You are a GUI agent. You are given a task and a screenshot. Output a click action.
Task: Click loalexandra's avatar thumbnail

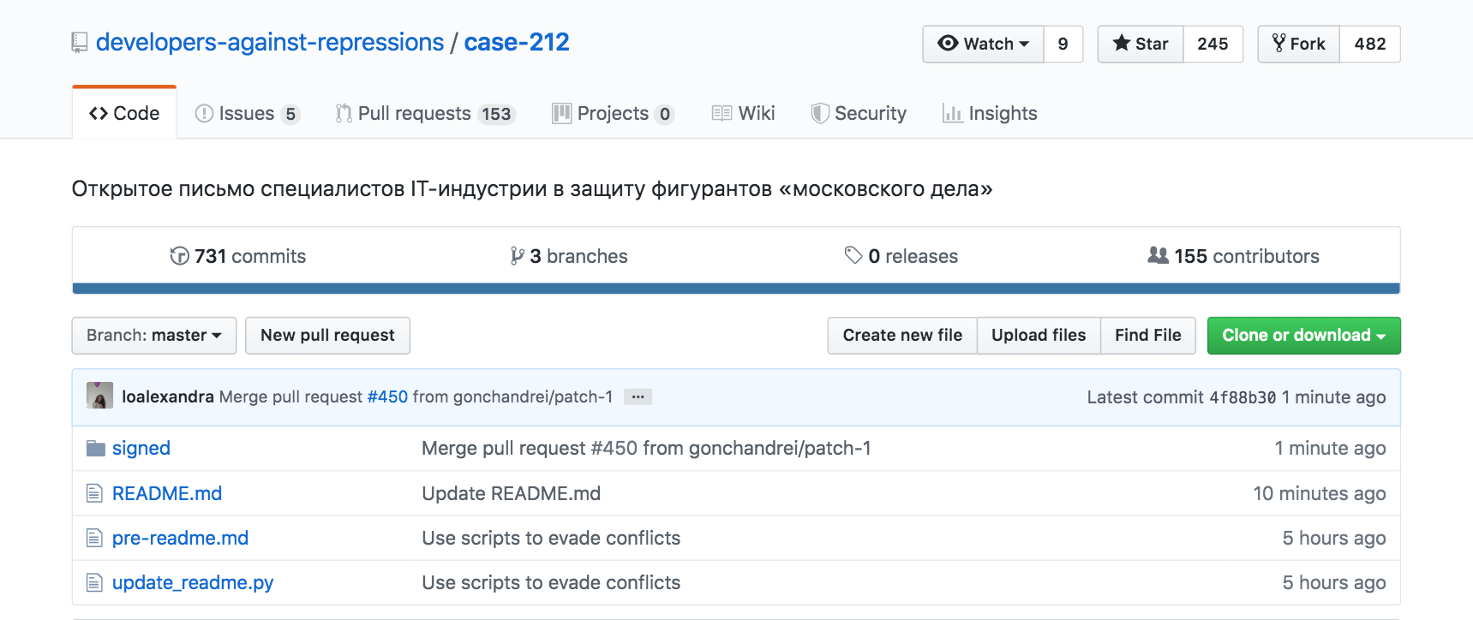(99, 396)
